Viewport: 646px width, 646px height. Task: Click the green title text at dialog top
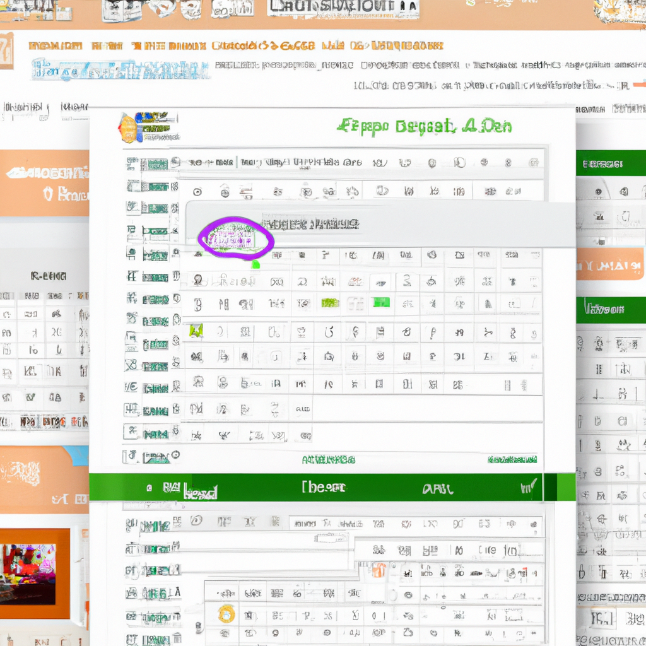(x=423, y=126)
